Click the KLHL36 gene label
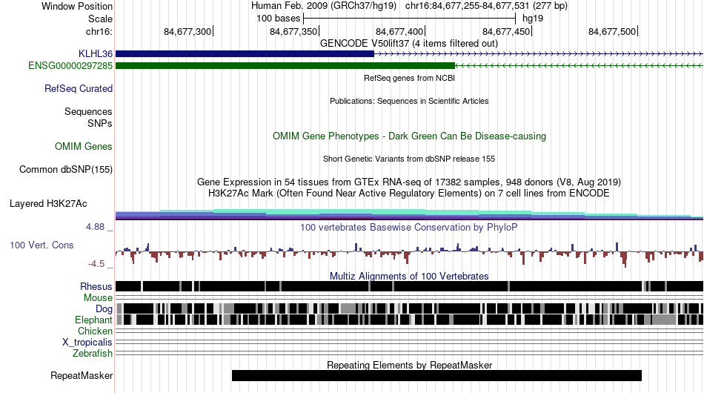The height and width of the screenshot is (393, 704). point(95,54)
